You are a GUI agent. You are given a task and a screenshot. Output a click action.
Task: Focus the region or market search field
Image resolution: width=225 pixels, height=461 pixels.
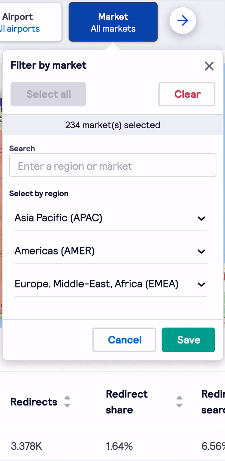click(113, 165)
